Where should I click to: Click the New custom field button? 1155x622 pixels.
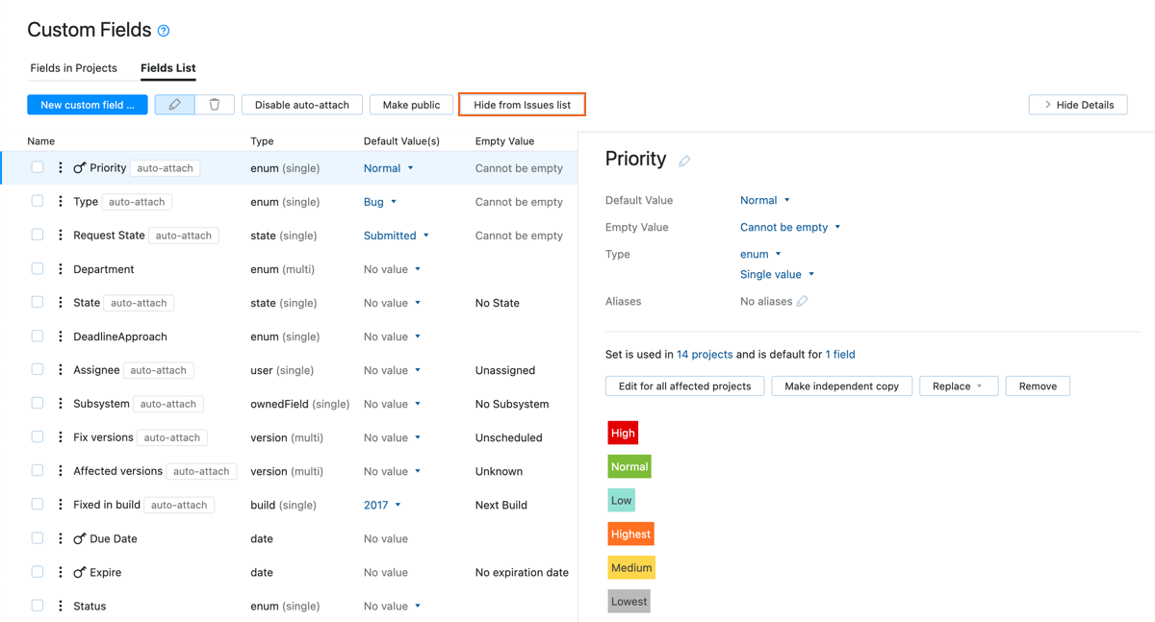tap(87, 104)
